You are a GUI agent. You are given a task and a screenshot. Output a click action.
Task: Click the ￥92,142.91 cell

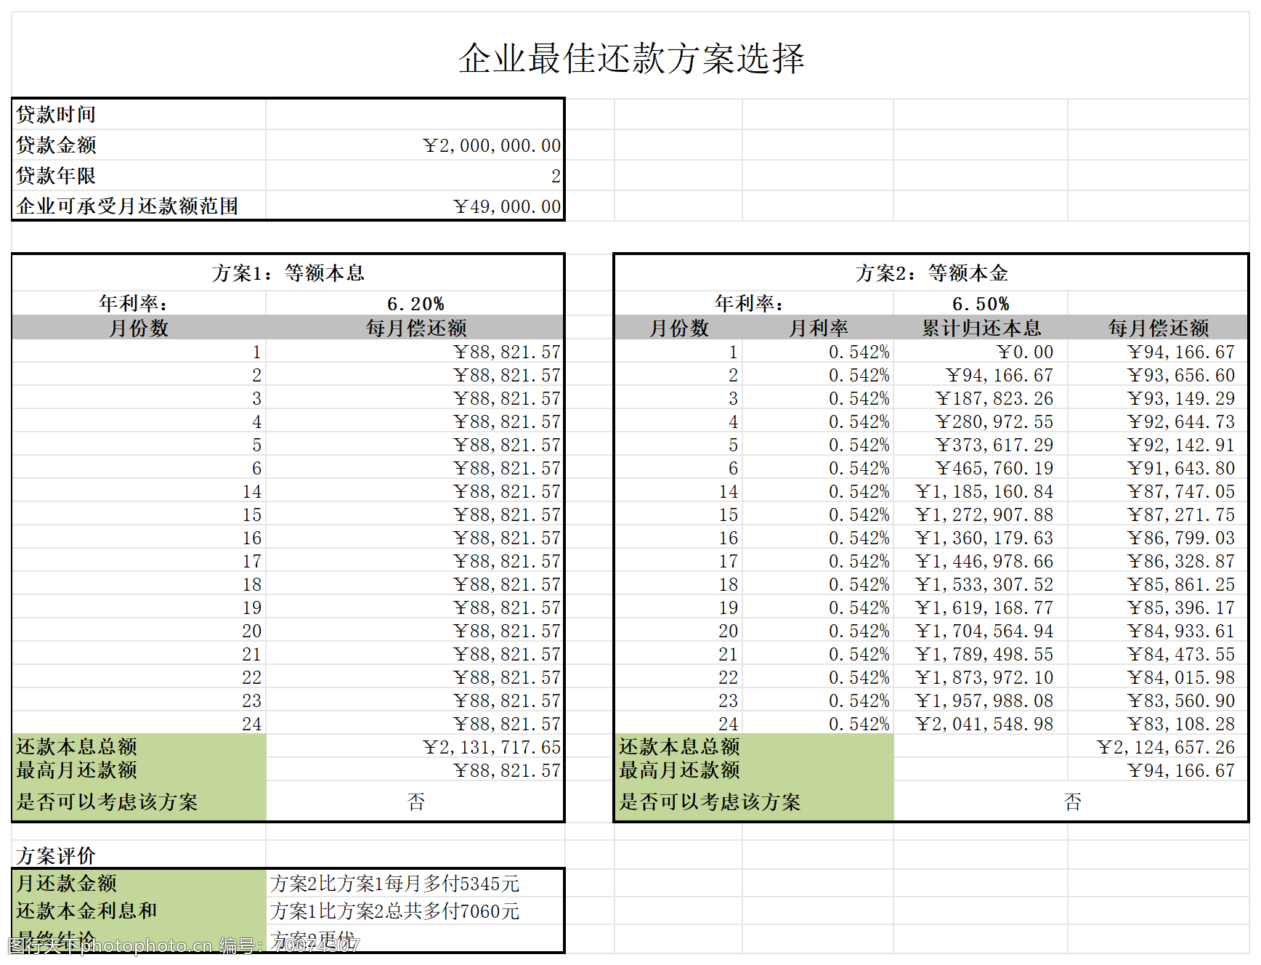[x=1158, y=445]
